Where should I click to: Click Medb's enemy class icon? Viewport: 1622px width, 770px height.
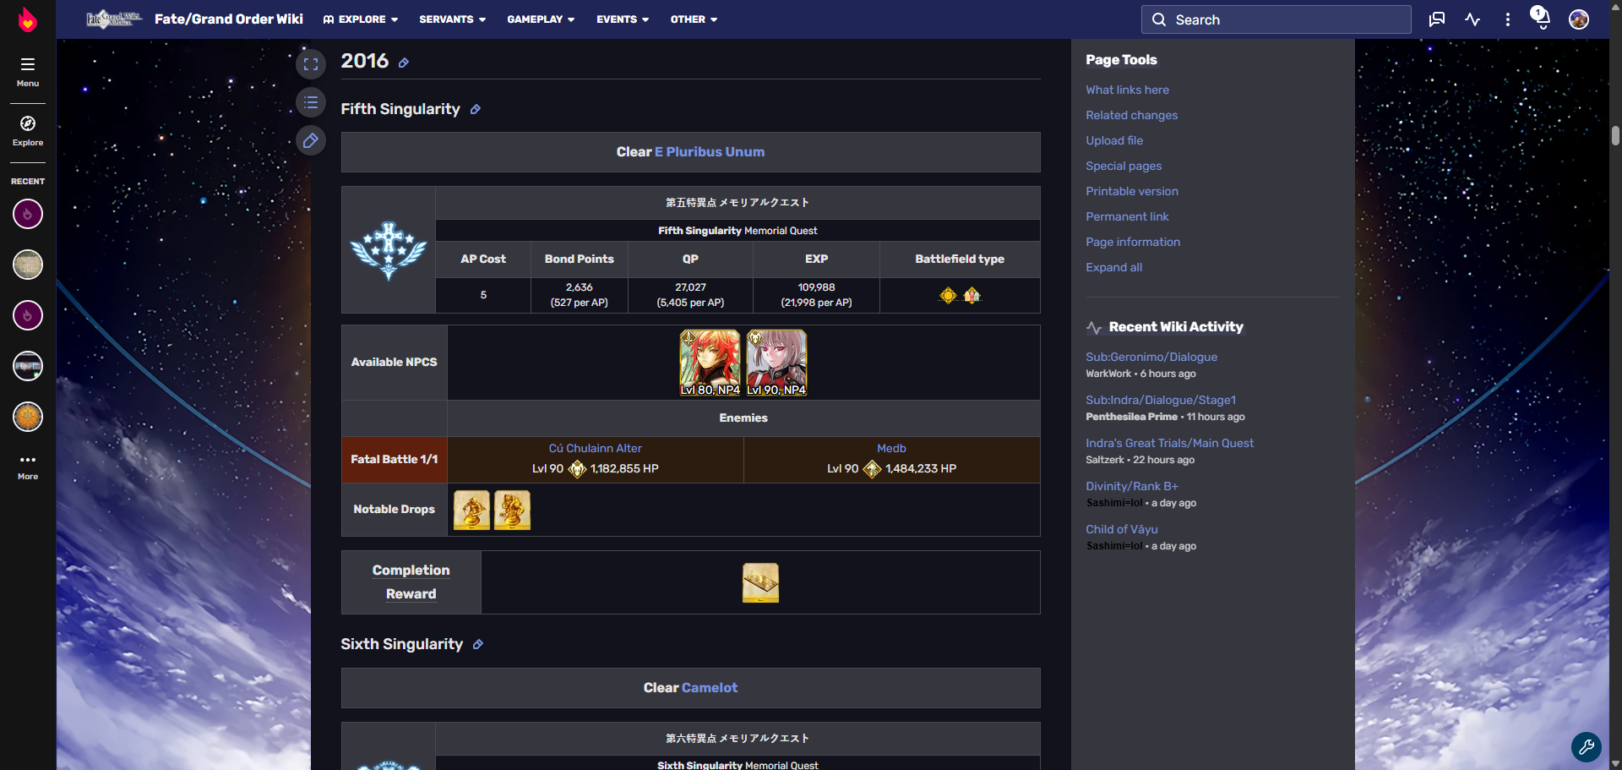[872, 468]
